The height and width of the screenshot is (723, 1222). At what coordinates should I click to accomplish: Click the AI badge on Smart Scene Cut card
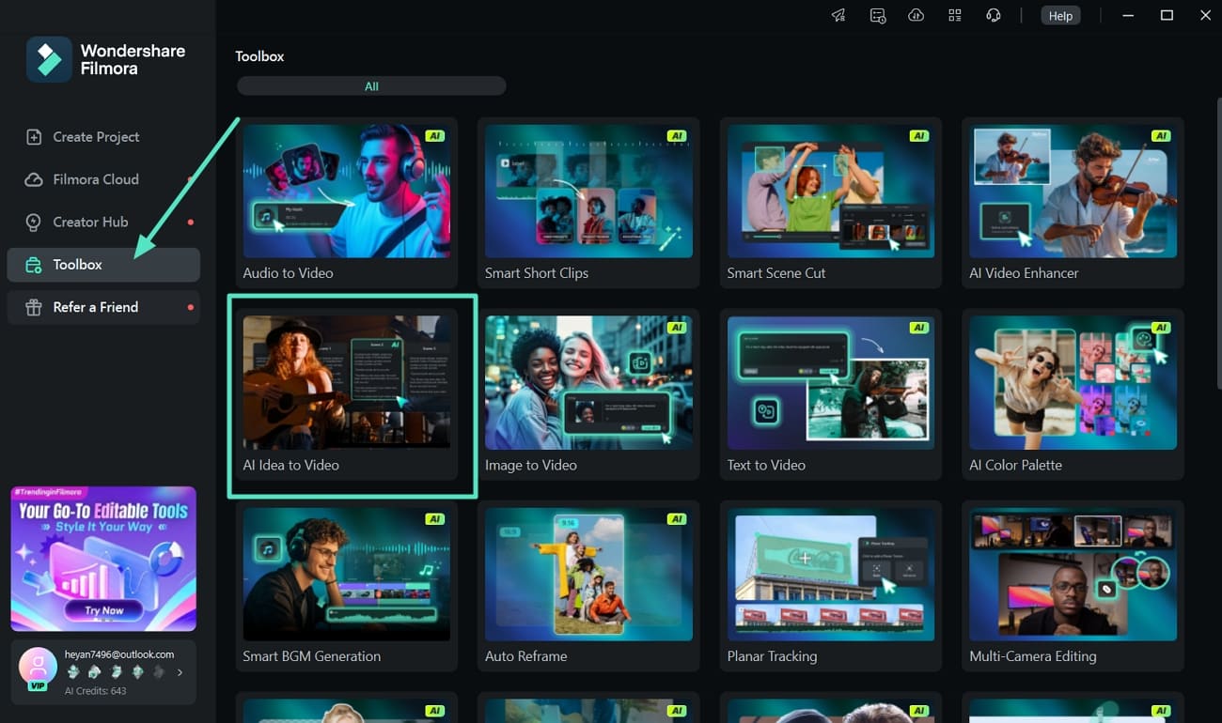pyautogui.click(x=918, y=136)
